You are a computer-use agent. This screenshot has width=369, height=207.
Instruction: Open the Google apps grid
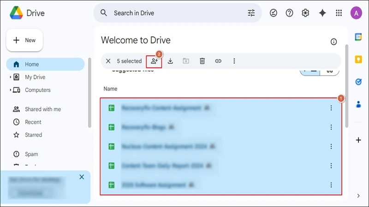339,13
